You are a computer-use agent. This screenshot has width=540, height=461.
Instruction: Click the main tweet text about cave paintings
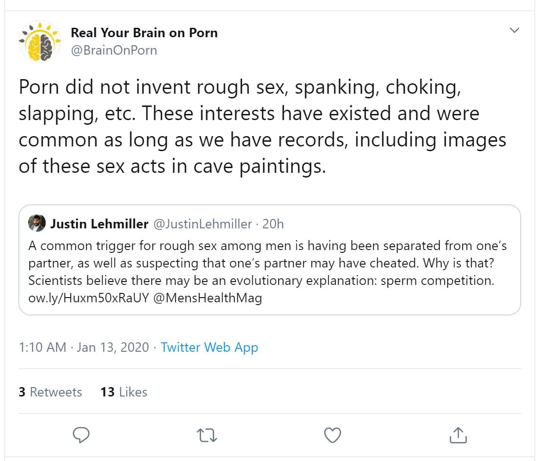(262, 127)
